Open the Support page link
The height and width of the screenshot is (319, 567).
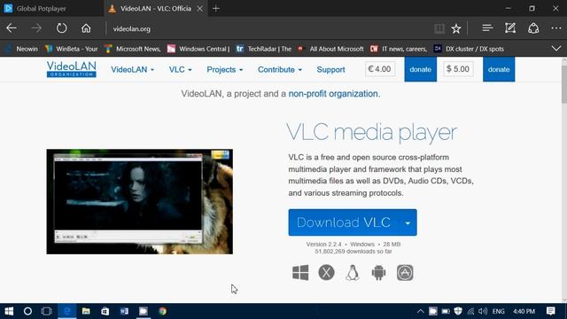pos(330,69)
